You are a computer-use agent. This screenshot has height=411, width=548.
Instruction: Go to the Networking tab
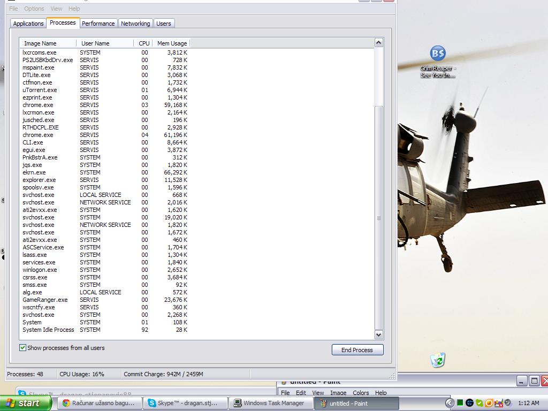click(135, 24)
